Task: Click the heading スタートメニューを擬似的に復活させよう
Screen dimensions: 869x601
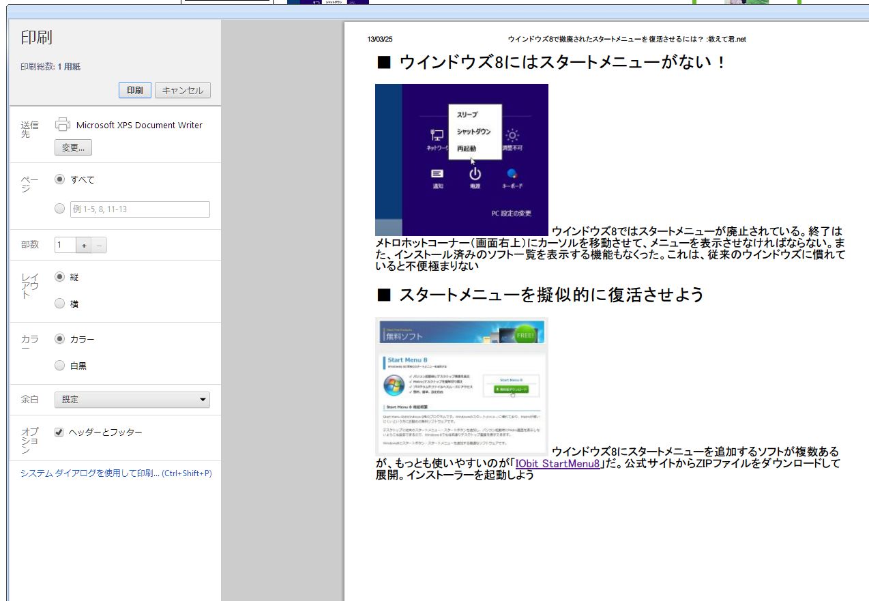Action: point(540,295)
